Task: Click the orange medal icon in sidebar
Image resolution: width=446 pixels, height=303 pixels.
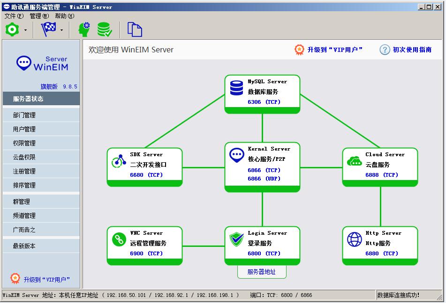Action: coord(15,279)
